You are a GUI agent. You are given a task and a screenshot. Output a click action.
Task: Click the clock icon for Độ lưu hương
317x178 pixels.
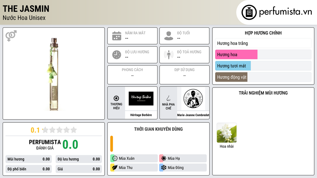point(117,55)
